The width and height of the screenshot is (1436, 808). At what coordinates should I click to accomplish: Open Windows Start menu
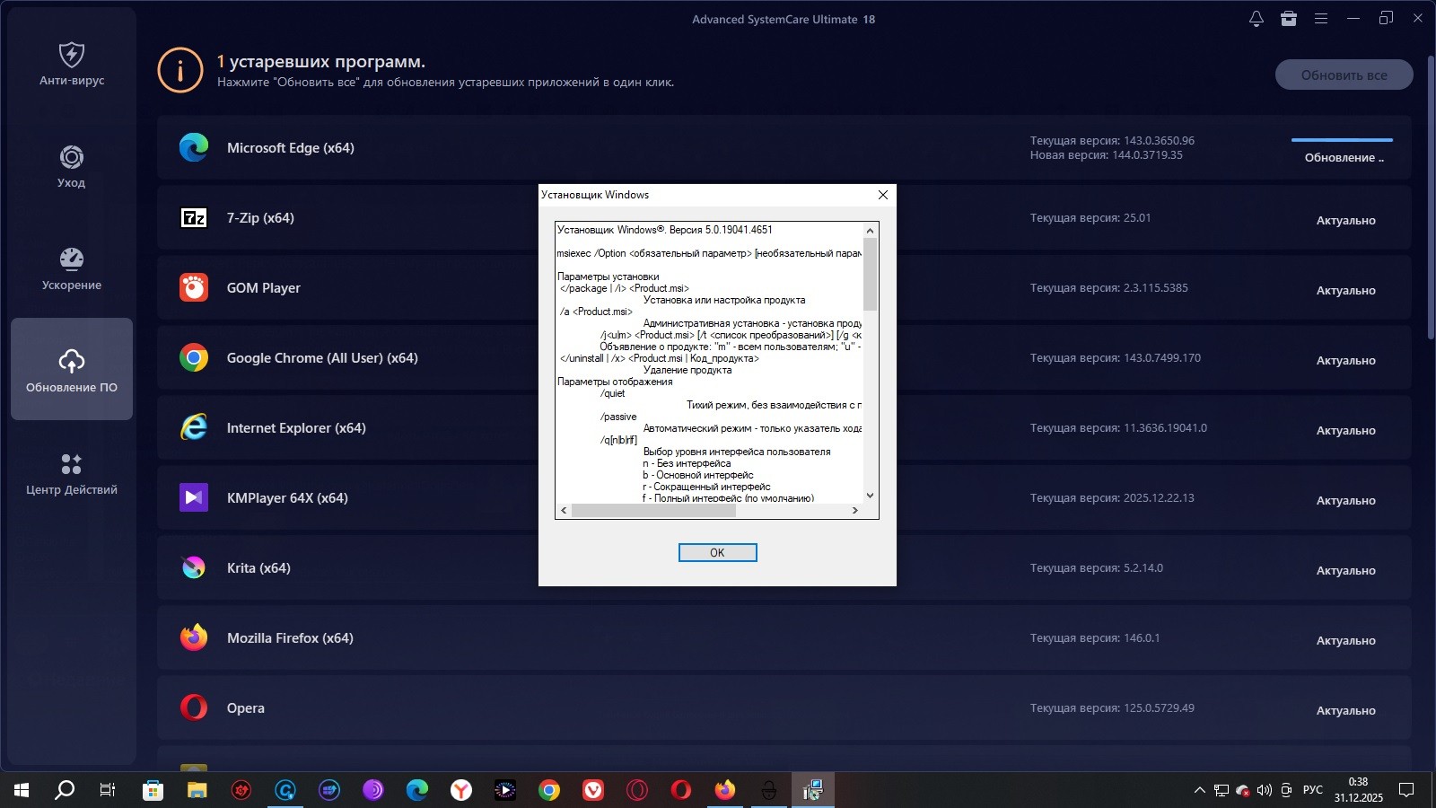click(x=22, y=790)
